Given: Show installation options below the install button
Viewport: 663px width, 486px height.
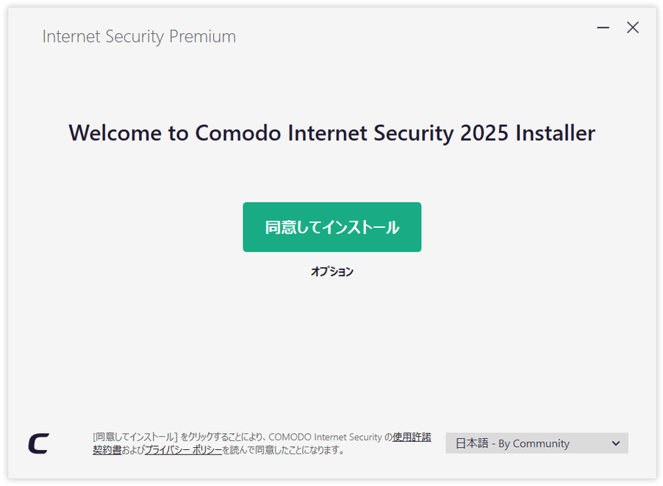Looking at the screenshot, I should (x=332, y=271).
